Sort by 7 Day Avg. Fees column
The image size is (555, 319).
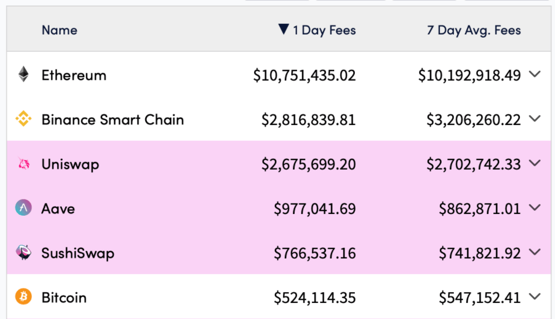(x=474, y=30)
